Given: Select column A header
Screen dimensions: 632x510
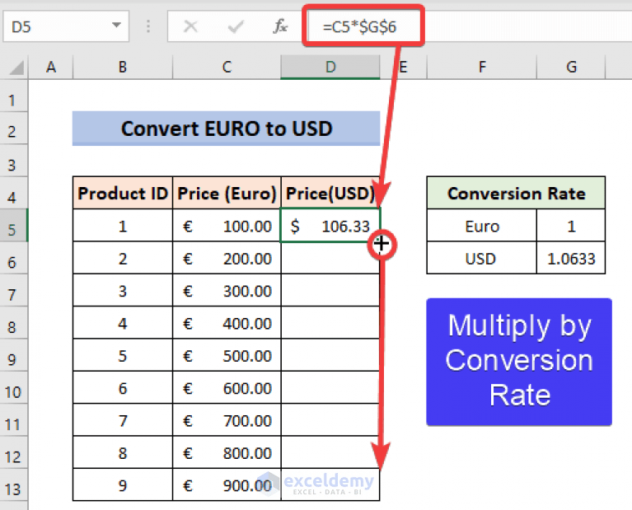Looking at the screenshot, I should point(51,67).
